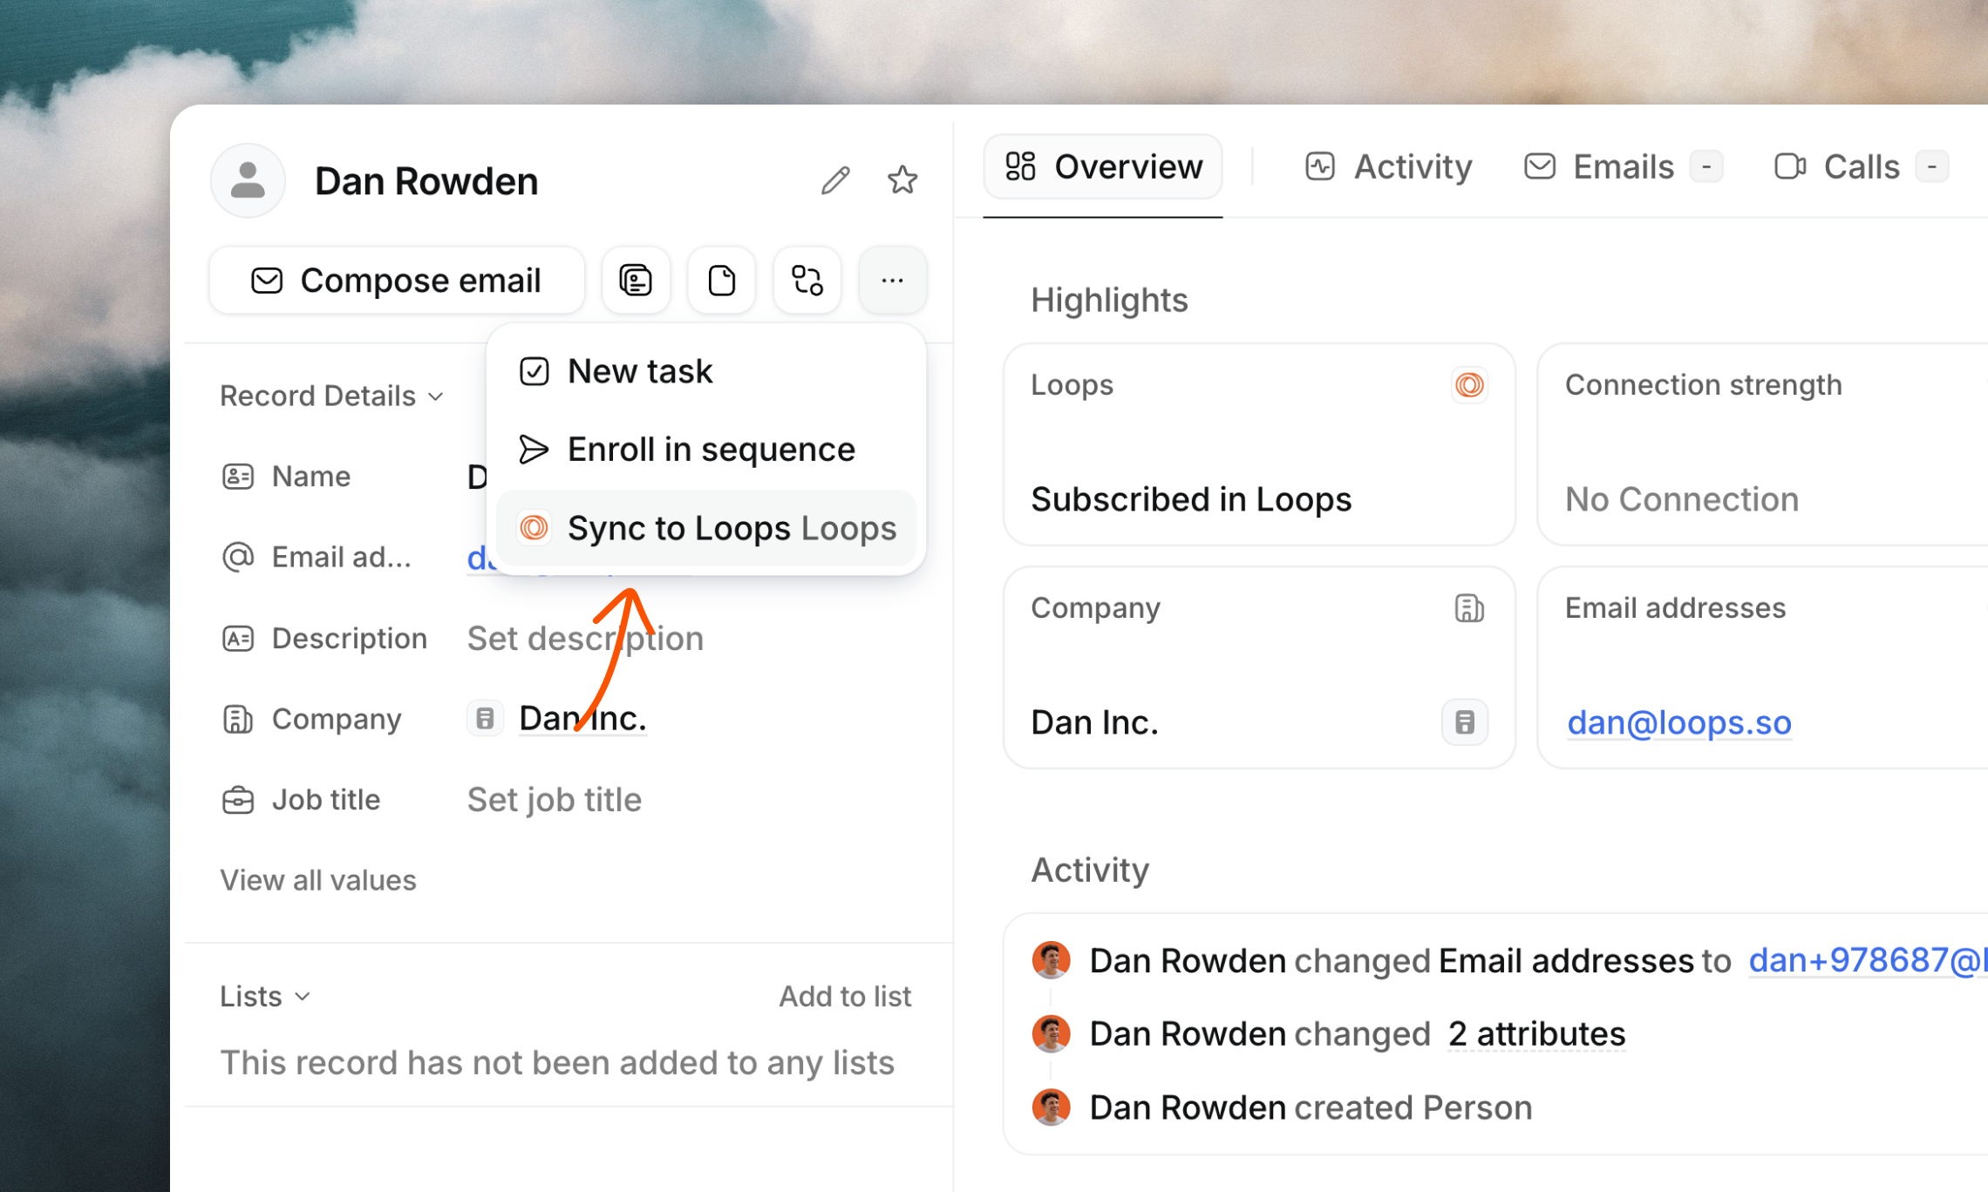This screenshot has height=1192, width=1988.
Task: Click the Set job title field
Action: 555,800
